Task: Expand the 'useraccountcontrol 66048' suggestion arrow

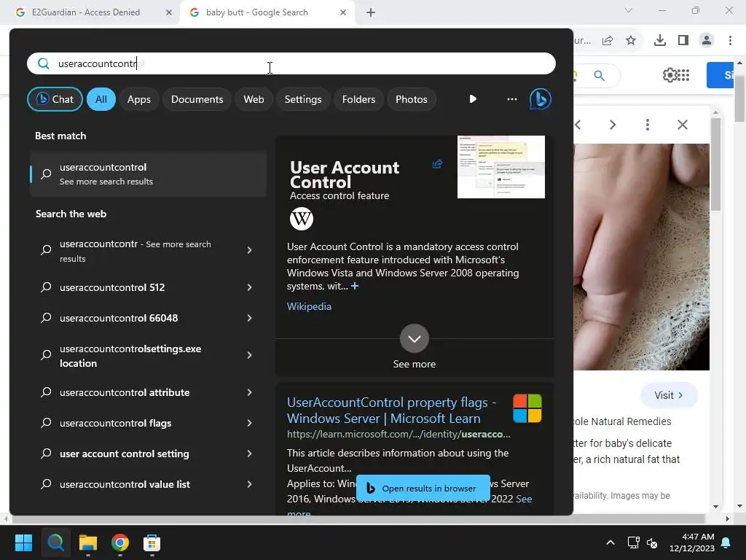Action: pos(249,318)
